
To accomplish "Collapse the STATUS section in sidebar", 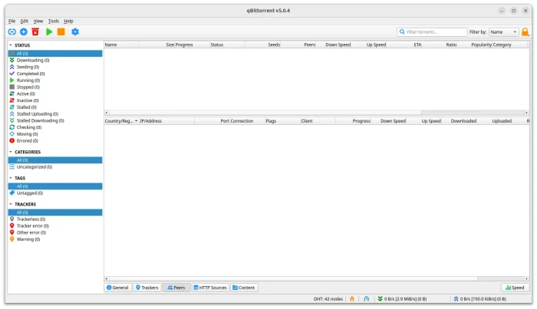I will 11,45.
